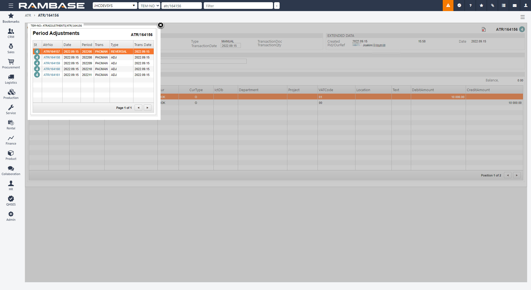Viewport: 531px width, 290px height.
Task: Click the PDF document icon near ATR/164156
Action: coord(484,29)
